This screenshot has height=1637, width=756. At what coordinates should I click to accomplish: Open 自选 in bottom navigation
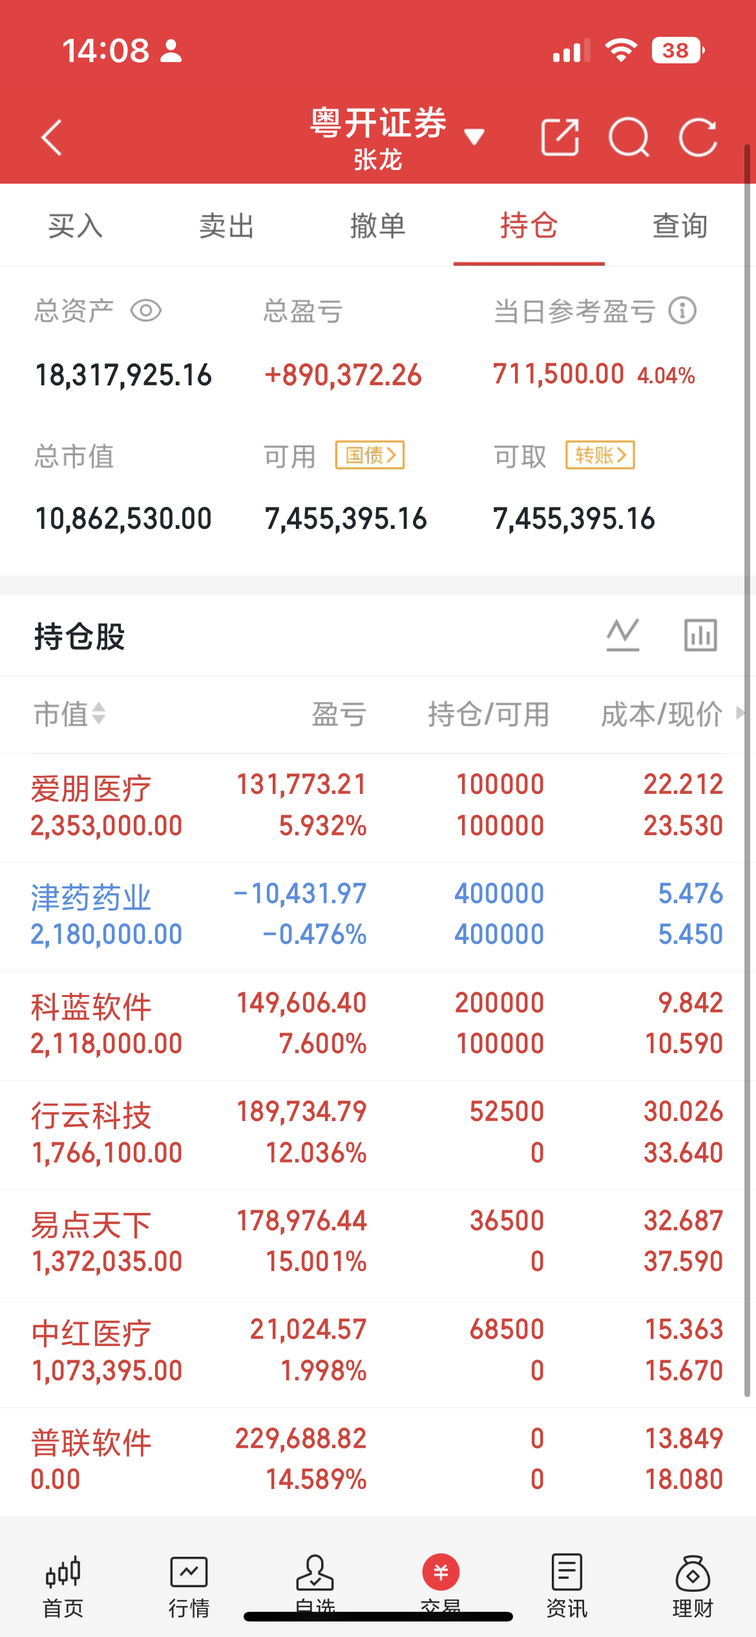(315, 1587)
